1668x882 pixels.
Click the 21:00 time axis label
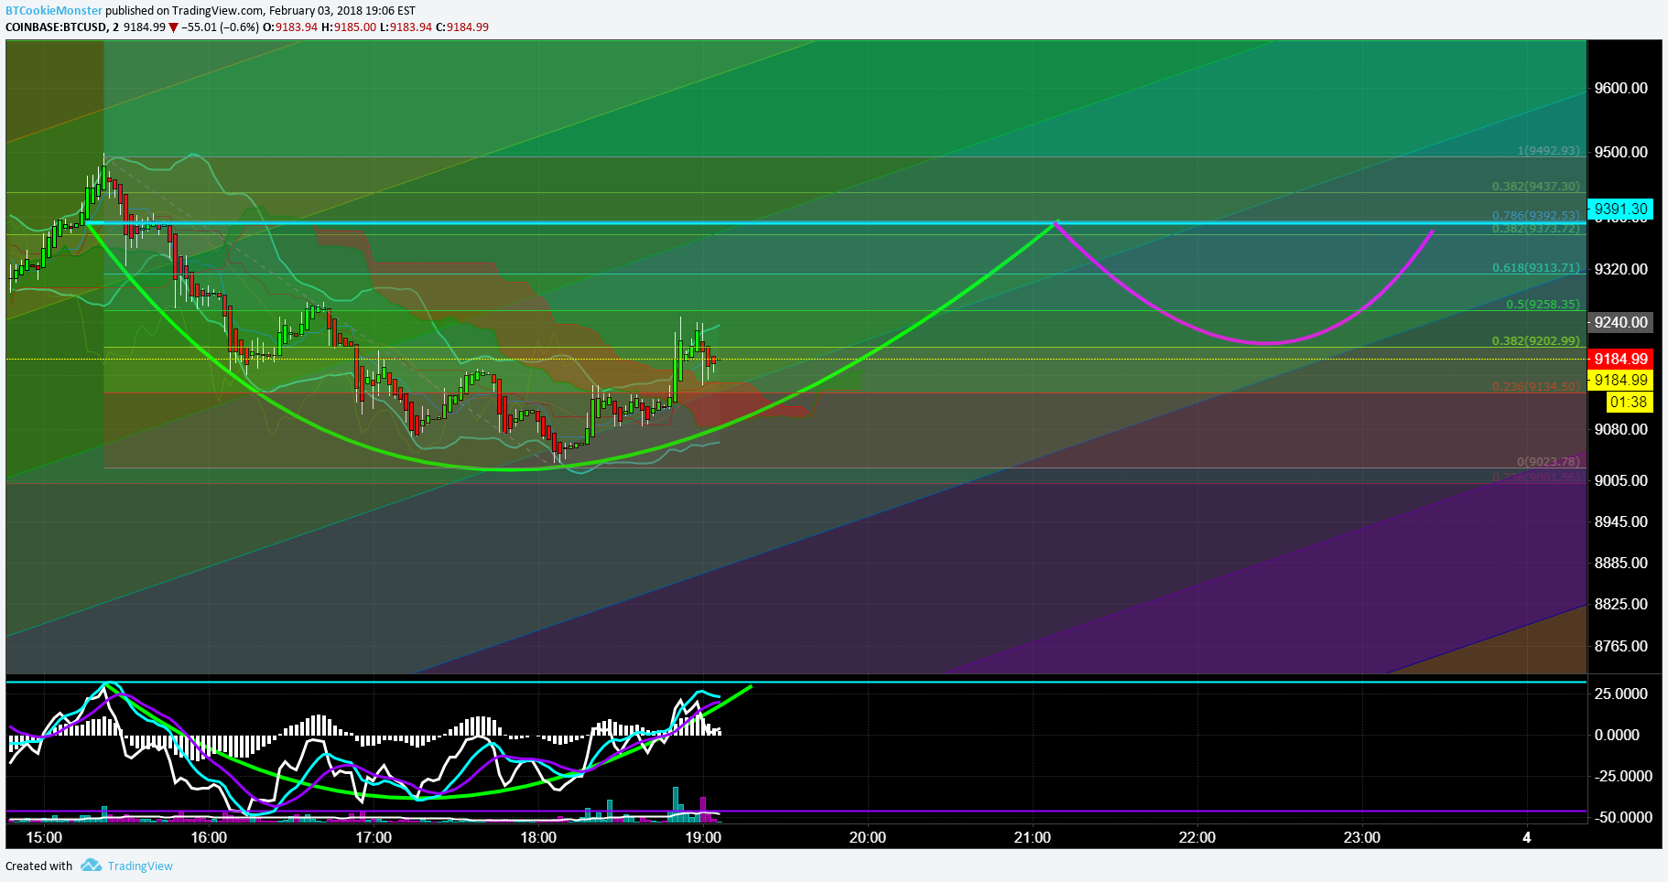[1033, 837]
